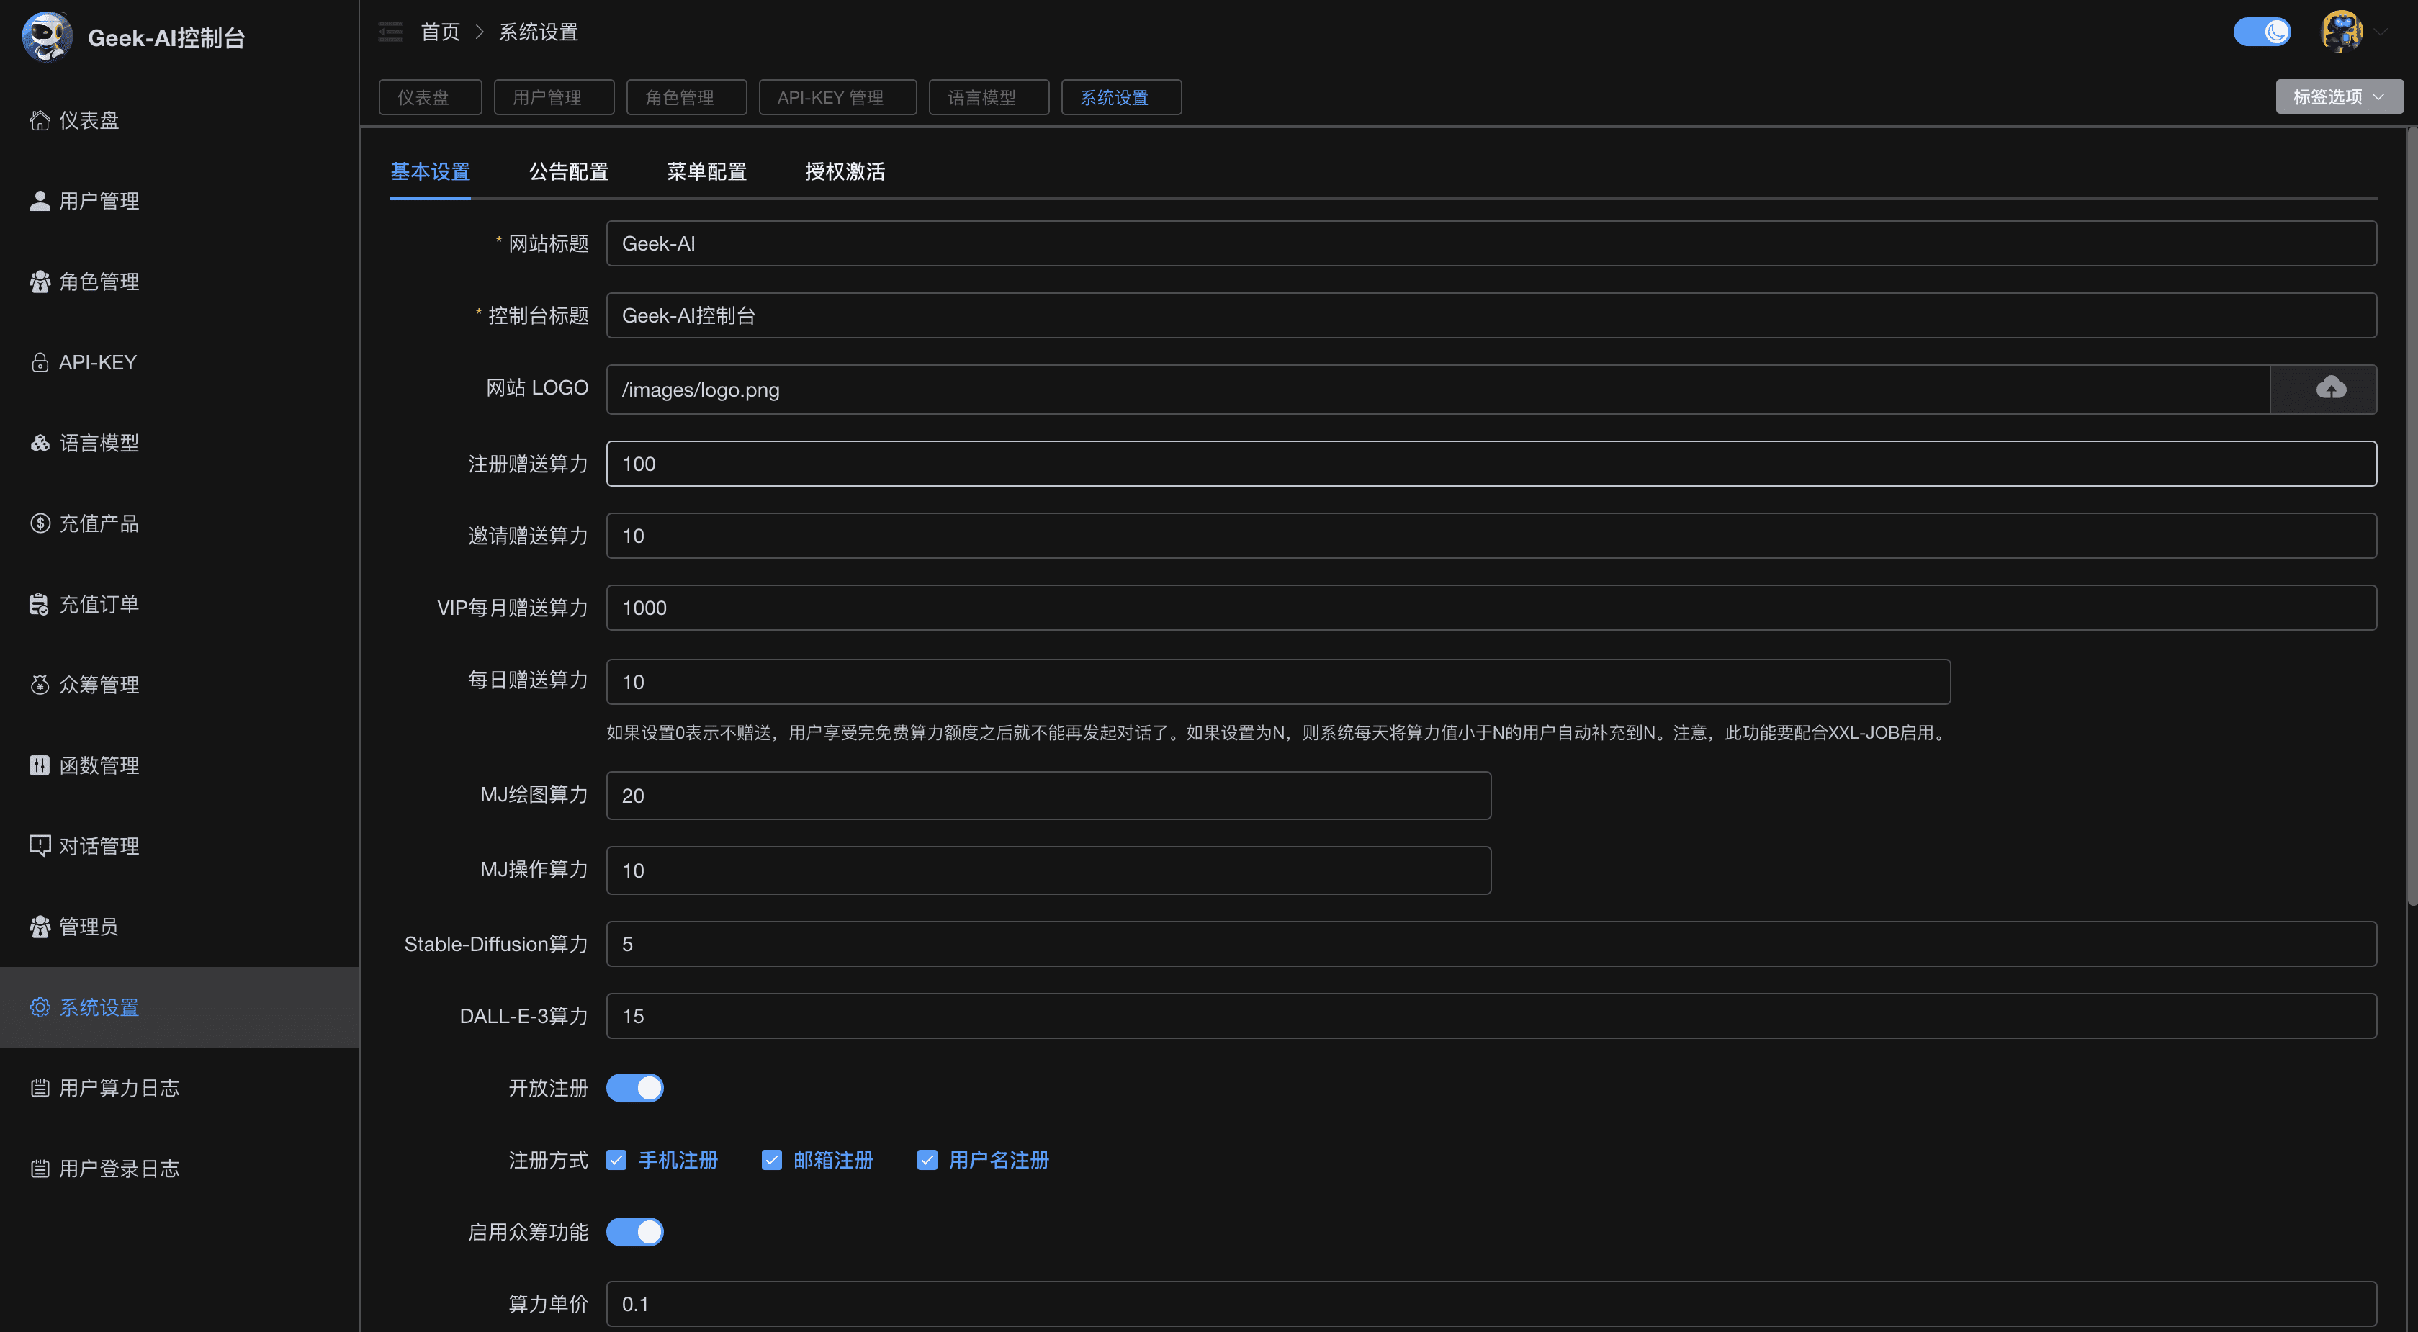2418x1332 pixels.
Task: Click the 语言模型 page tag
Action: click(x=987, y=98)
